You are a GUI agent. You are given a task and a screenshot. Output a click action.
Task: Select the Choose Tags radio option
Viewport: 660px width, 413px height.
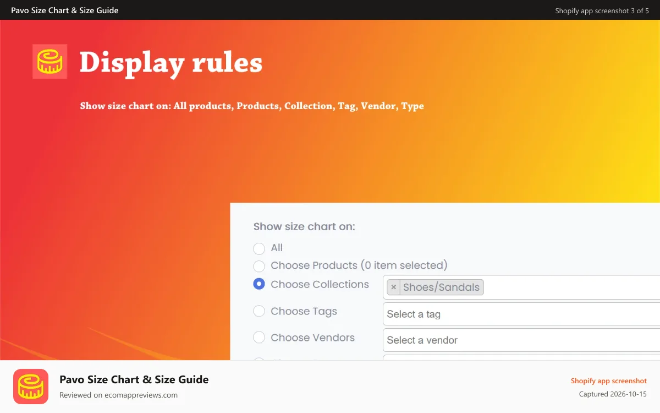[259, 311]
